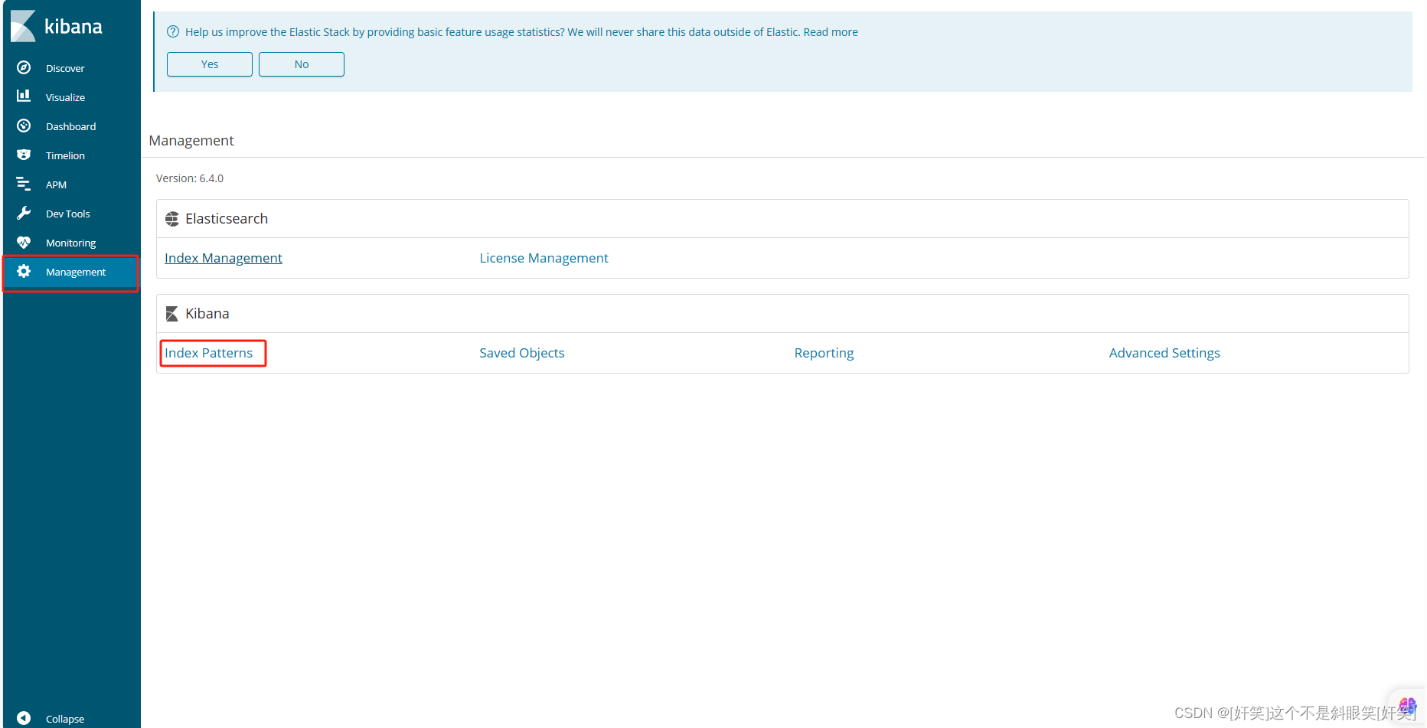Image resolution: width=1427 pixels, height=728 pixels.
Task: Open Index Management link
Action: pyautogui.click(x=224, y=258)
